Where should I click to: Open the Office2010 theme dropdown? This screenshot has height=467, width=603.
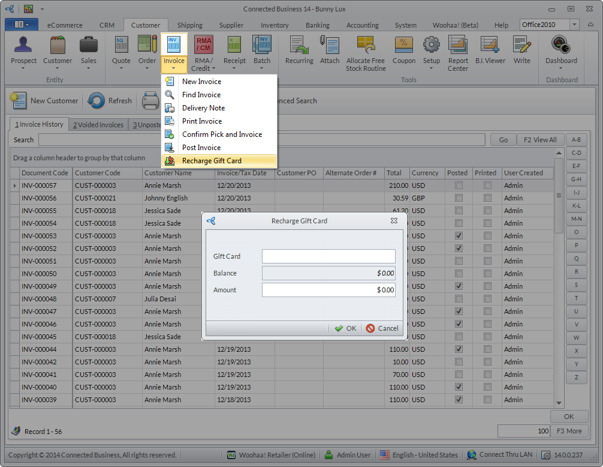575,25
